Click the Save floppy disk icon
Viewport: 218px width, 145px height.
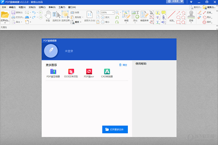coord(13,13)
